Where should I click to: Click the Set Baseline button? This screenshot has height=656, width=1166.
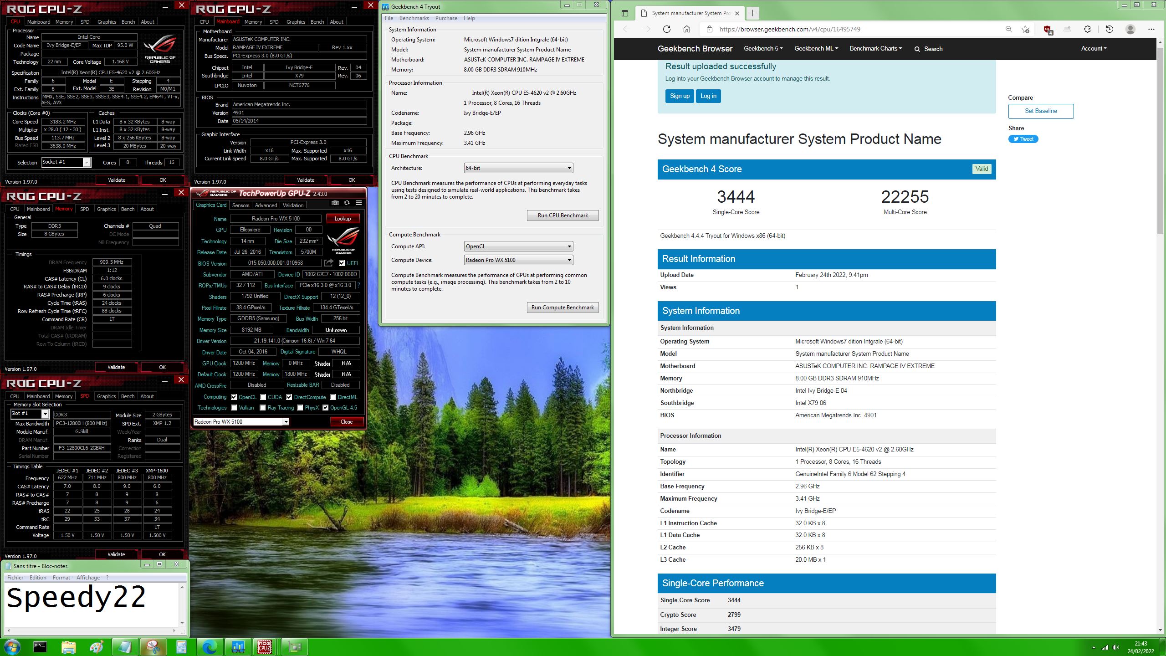coord(1041,111)
